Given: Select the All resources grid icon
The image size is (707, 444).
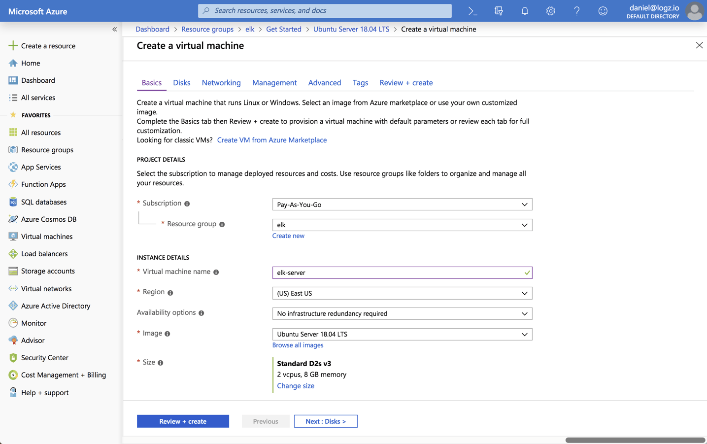Looking at the screenshot, I should 13,133.
